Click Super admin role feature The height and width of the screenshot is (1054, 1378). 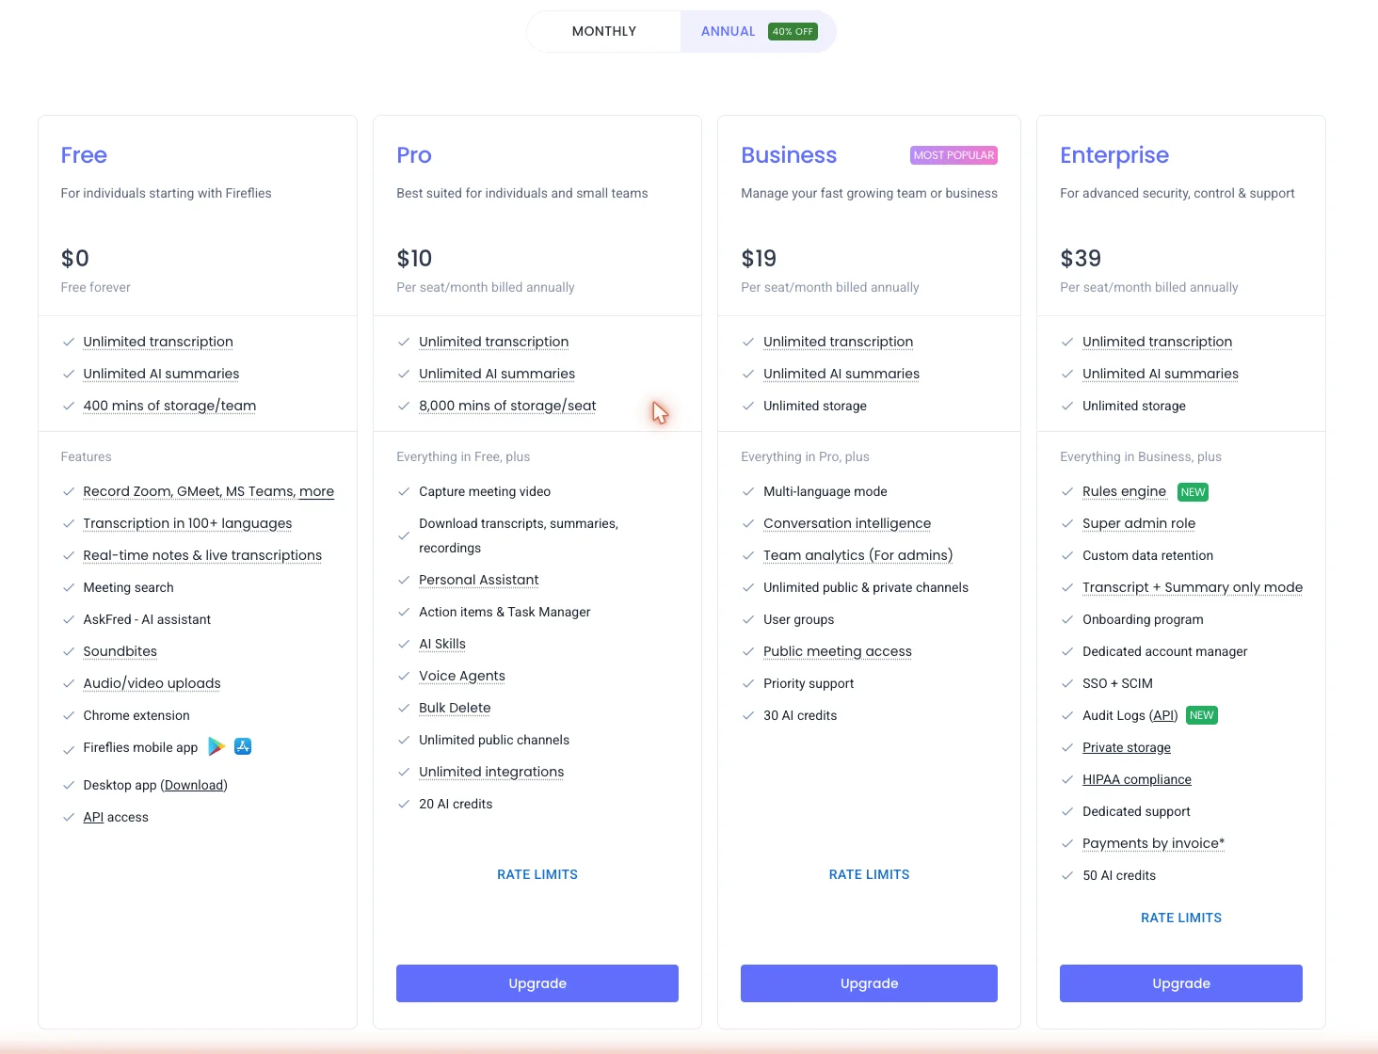click(x=1139, y=523)
